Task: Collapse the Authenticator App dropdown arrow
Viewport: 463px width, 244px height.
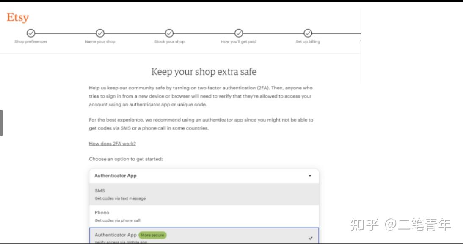Action: click(310, 176)
